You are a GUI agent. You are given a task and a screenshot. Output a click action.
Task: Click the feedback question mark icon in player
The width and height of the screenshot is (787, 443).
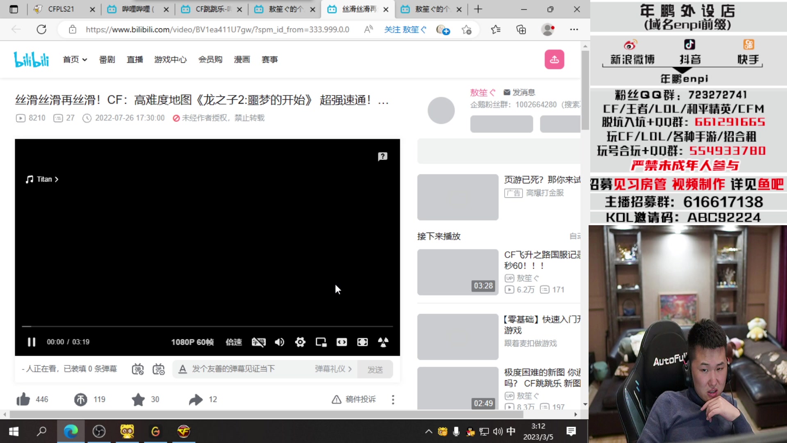click(x=382, y=156)
